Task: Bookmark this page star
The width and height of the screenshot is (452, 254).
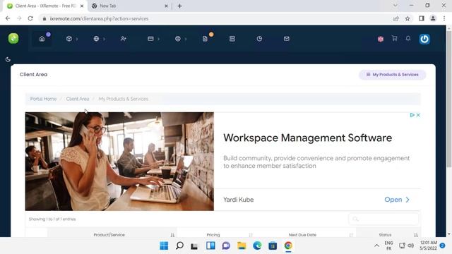Action: (x=408, y=18)
